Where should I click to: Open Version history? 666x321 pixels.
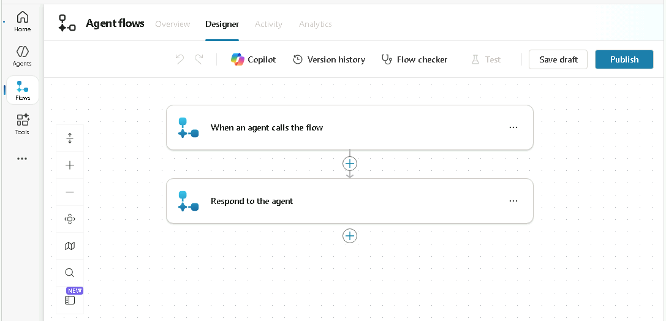(329, 59)
